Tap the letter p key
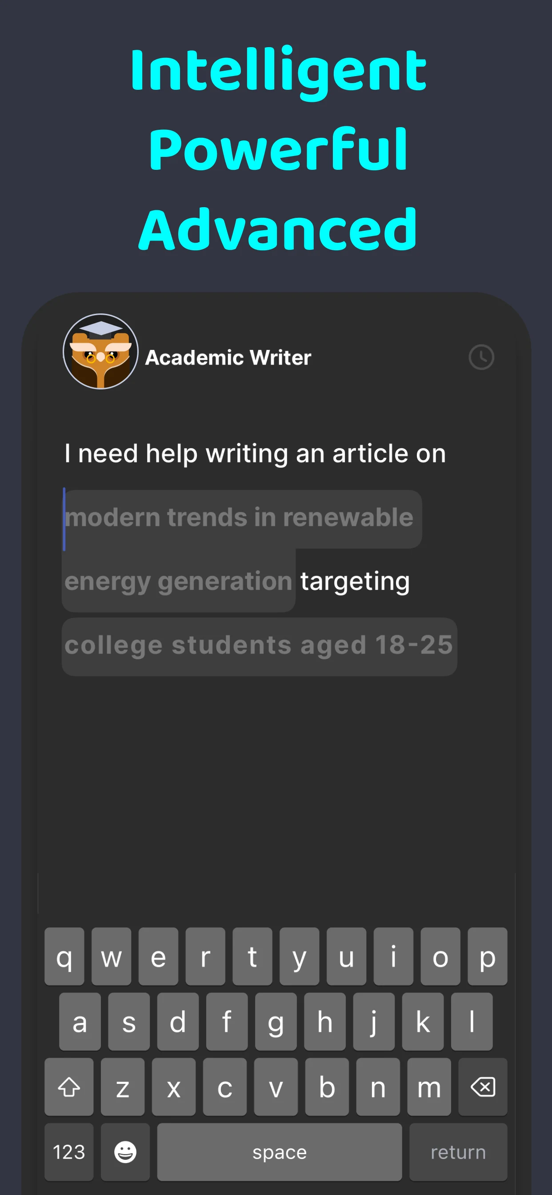 (x=487, y=957)
